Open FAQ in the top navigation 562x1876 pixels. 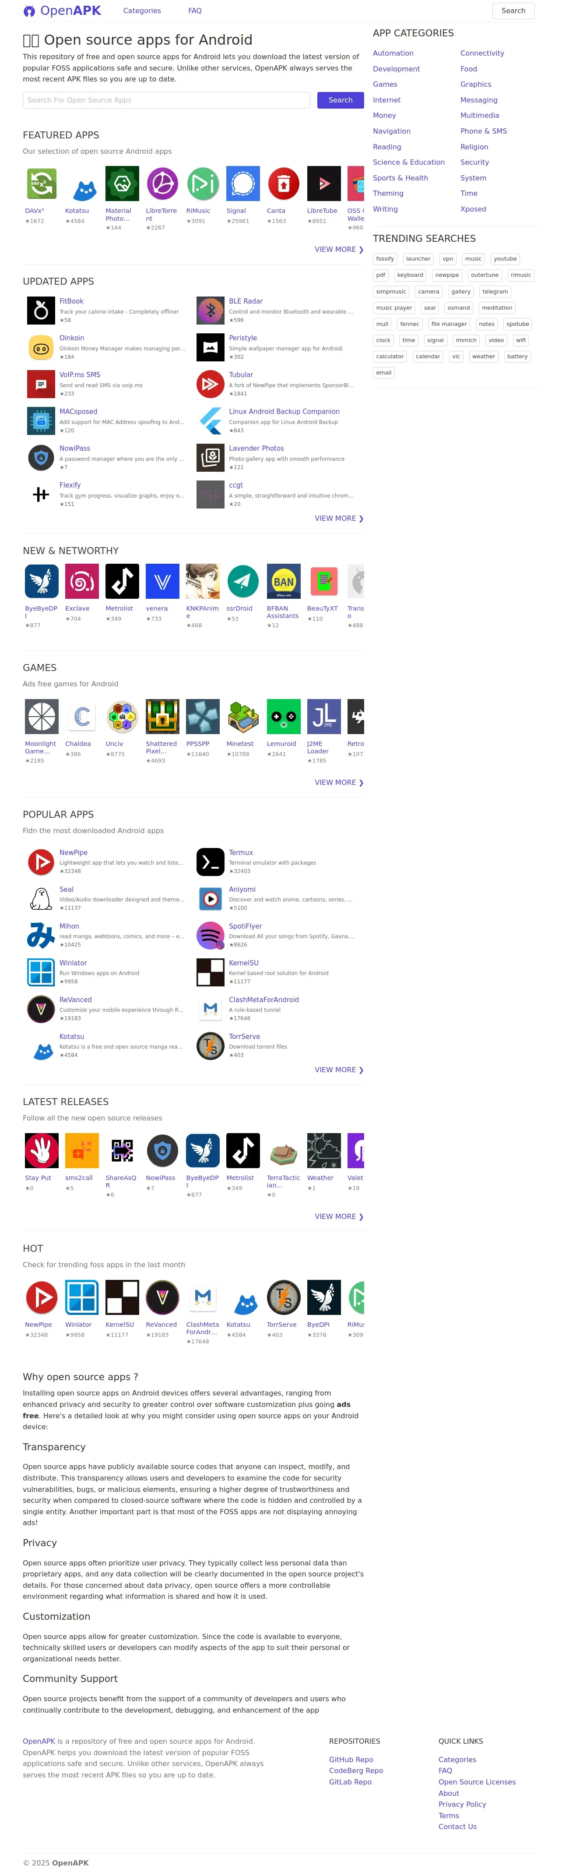tap(195, 11)
